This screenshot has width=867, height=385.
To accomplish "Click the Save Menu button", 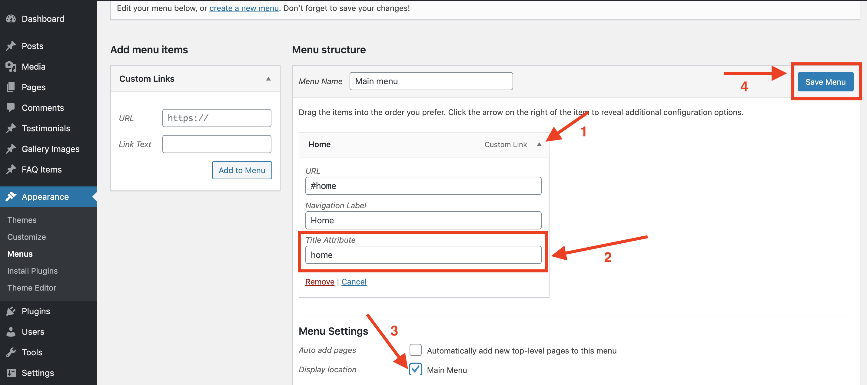I will [x=825, y=82].
